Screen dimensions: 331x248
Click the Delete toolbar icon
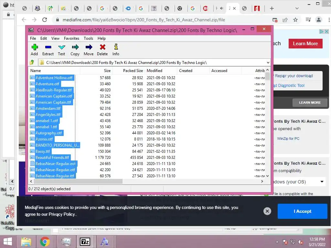click(x=102, y=50)
